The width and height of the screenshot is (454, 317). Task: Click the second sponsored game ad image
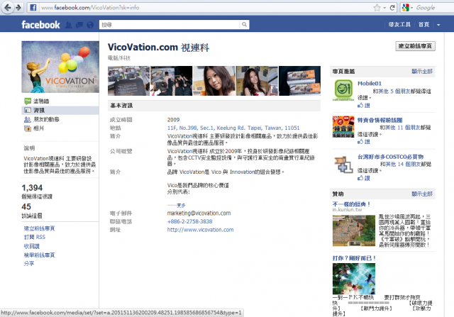pos(354,279)
